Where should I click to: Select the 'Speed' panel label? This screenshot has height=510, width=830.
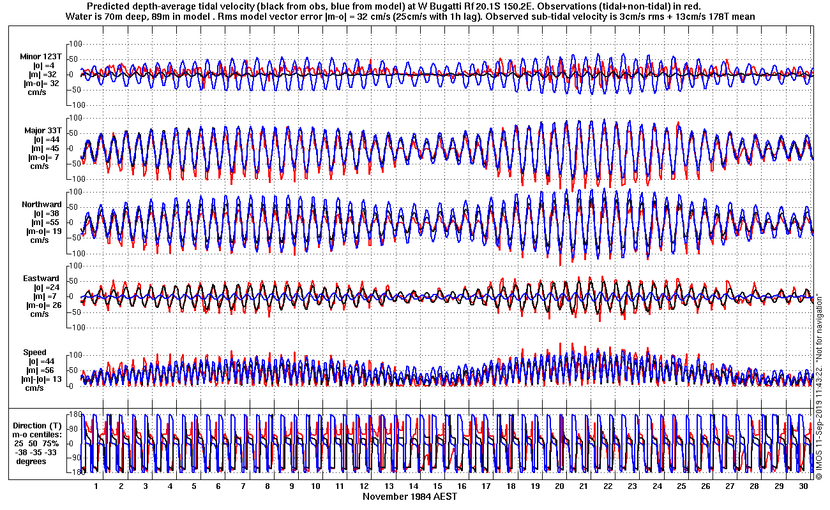(x=34, y=352)
